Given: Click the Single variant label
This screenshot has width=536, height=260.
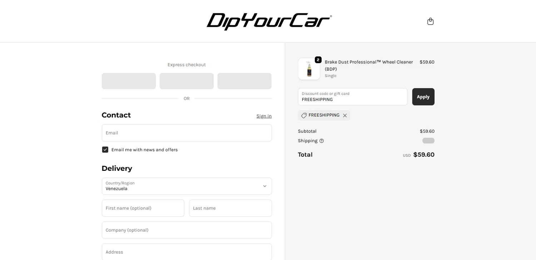Looking at the screenshot, I should 331,76.
